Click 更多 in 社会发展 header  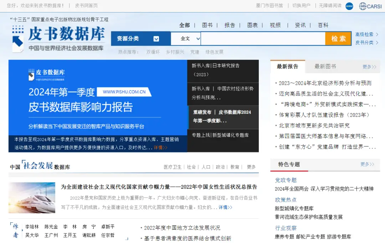point(251,167)
